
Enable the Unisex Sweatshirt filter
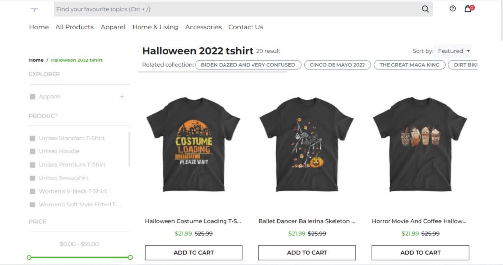pyautogui.click(x=33, y=178)
